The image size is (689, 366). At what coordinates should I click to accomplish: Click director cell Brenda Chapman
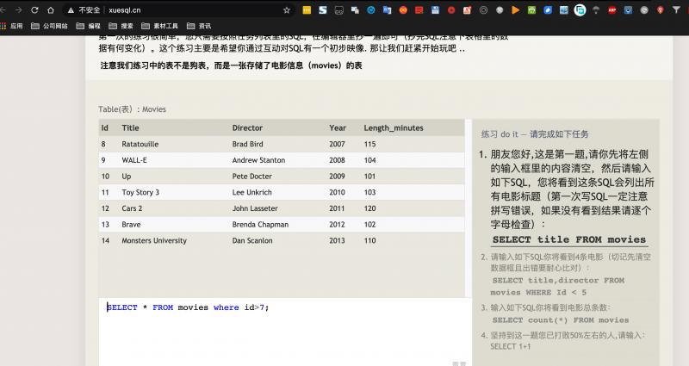(260, 225)
